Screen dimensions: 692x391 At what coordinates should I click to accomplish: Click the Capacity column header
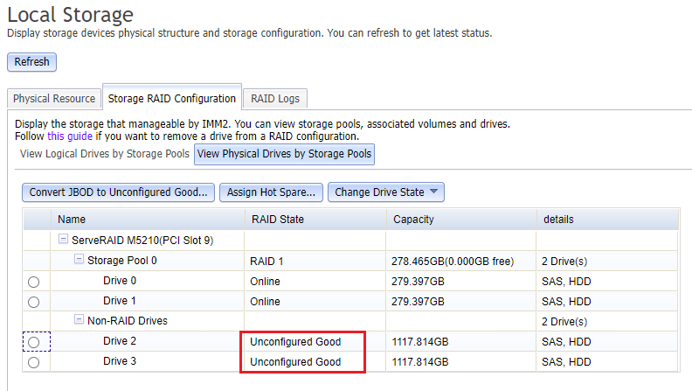413,220
